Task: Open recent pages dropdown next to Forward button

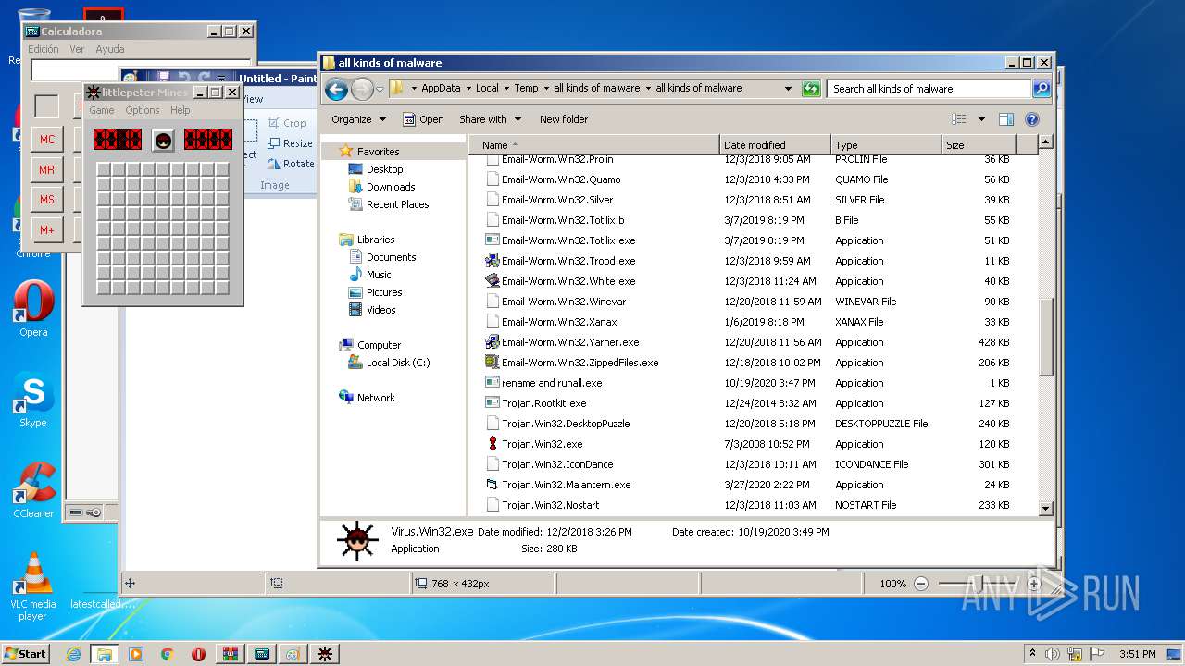Action: 380,90
